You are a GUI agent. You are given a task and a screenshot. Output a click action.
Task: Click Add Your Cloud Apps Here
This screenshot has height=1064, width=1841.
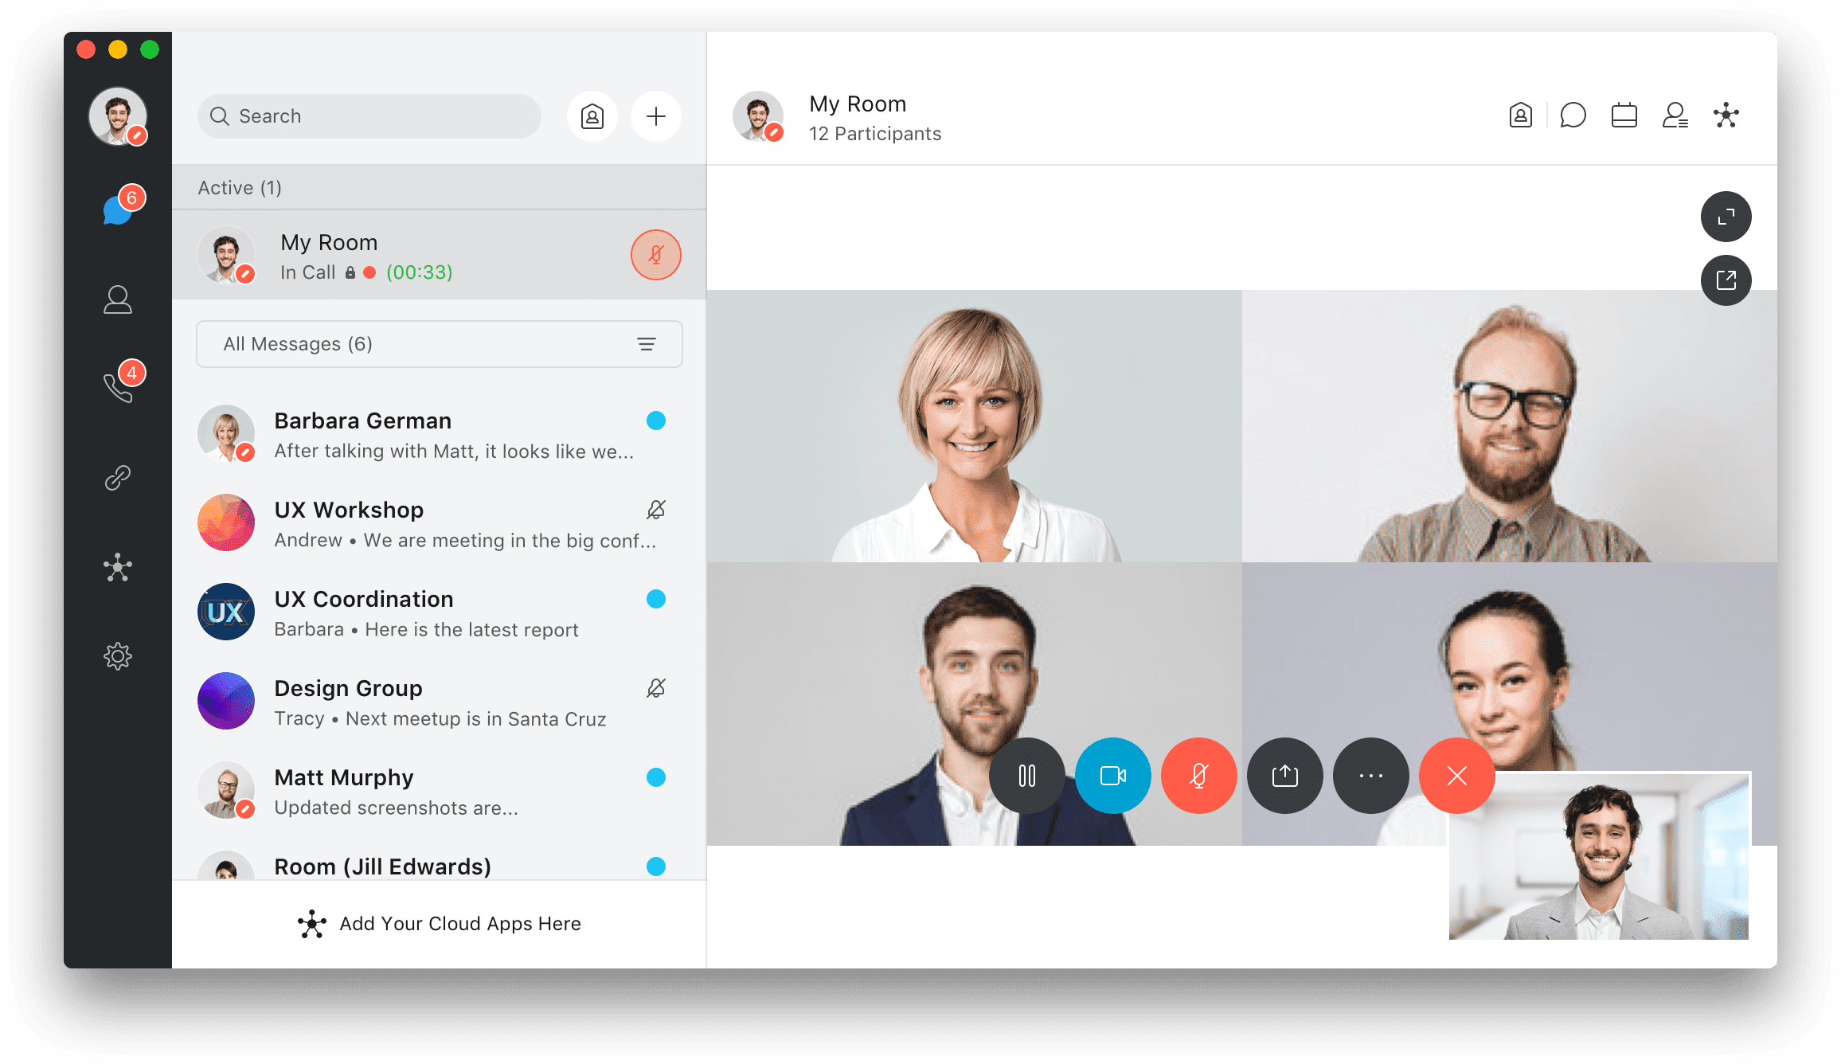(440, 923)
